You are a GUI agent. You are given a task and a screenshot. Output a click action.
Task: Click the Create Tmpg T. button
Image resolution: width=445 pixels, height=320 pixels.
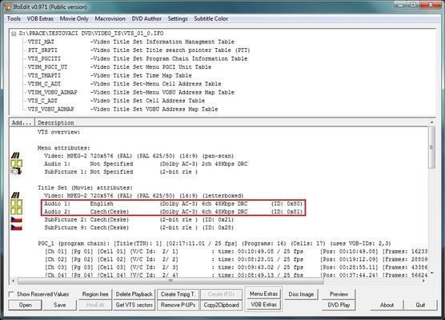pyautogui.click(x=178, y=294)
